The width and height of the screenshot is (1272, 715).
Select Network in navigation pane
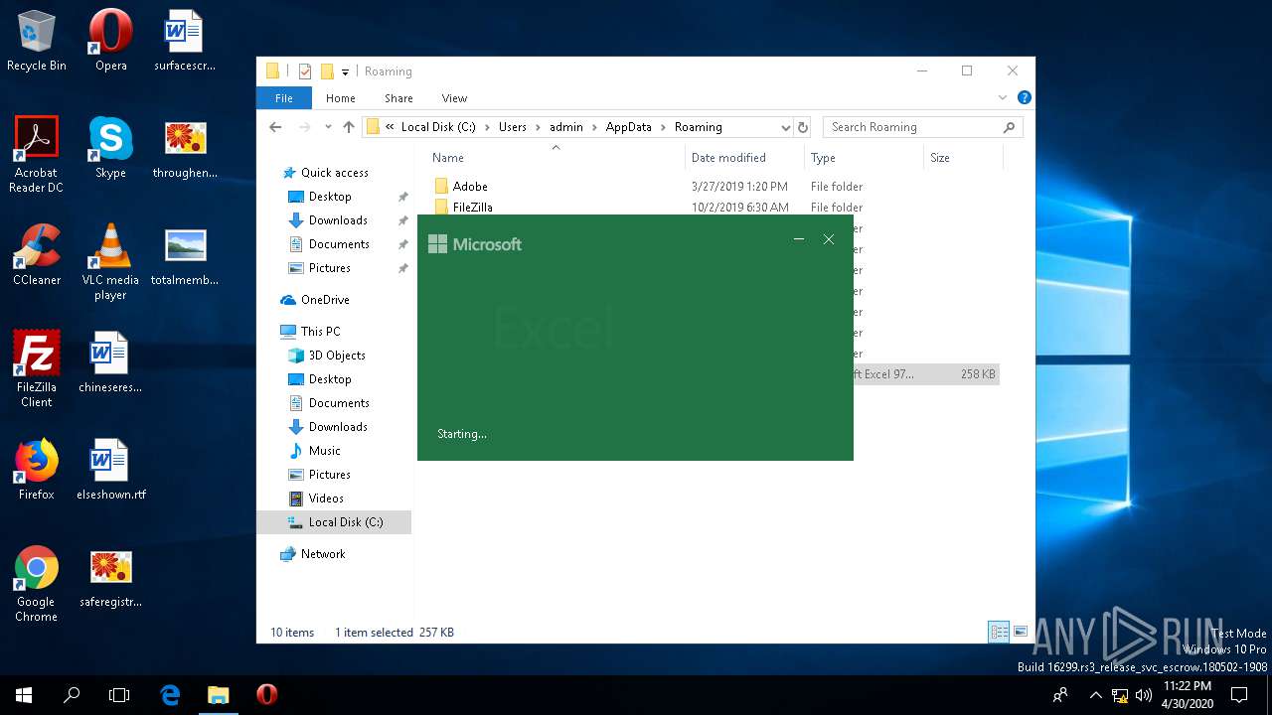point(323,554)
